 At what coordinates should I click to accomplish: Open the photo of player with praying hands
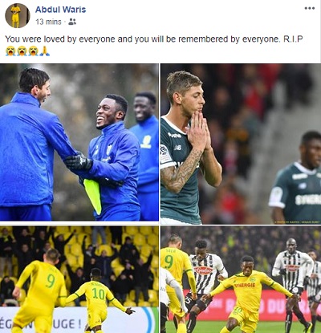click(241, 144)
